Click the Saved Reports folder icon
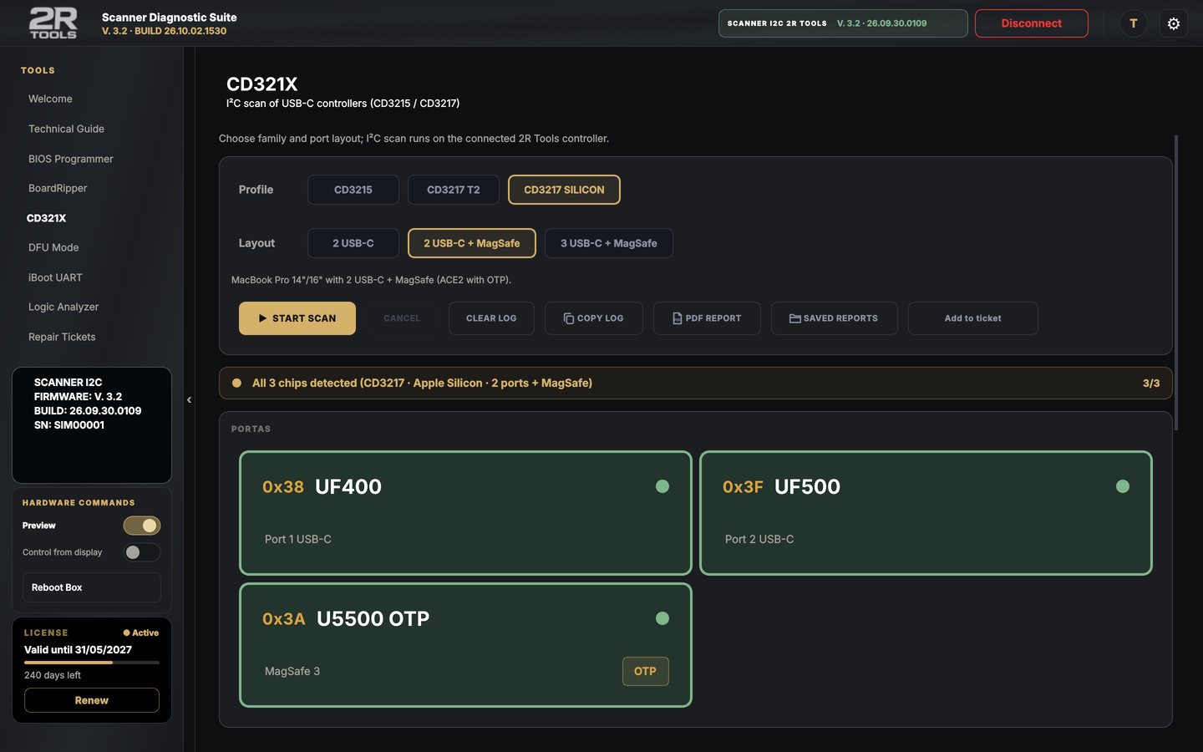This screenshot has width=1203, height=752. 795,318
